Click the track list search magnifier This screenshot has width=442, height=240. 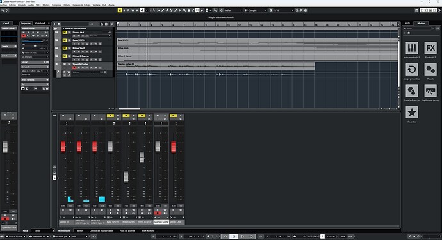[x=112, y=24]
